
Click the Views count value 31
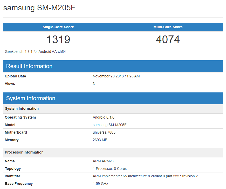pos(95,84)
